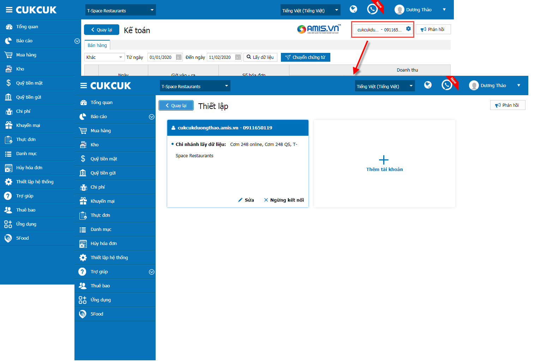This screenshot has width=553, height=361.
Task: Open Thuê bao in front sidebar
Action: [x=115, y=286]
